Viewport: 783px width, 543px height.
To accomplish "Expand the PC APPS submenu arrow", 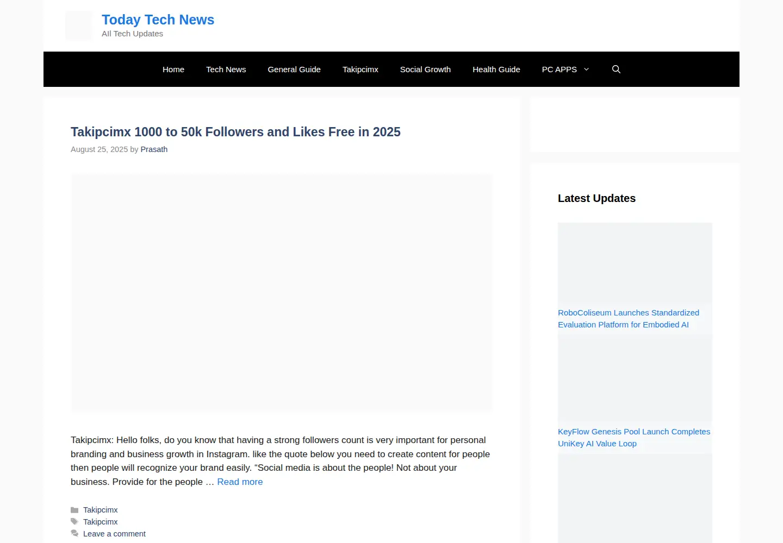I will click(x=586, y=69).
